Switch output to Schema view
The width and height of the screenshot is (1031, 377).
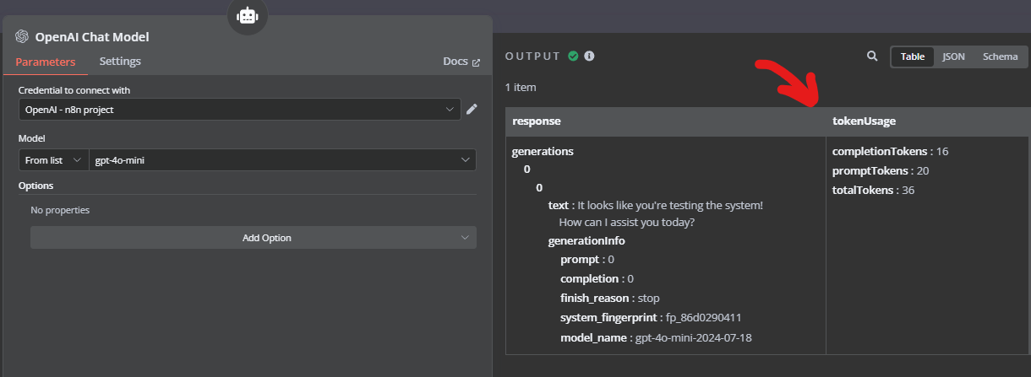1000,57
